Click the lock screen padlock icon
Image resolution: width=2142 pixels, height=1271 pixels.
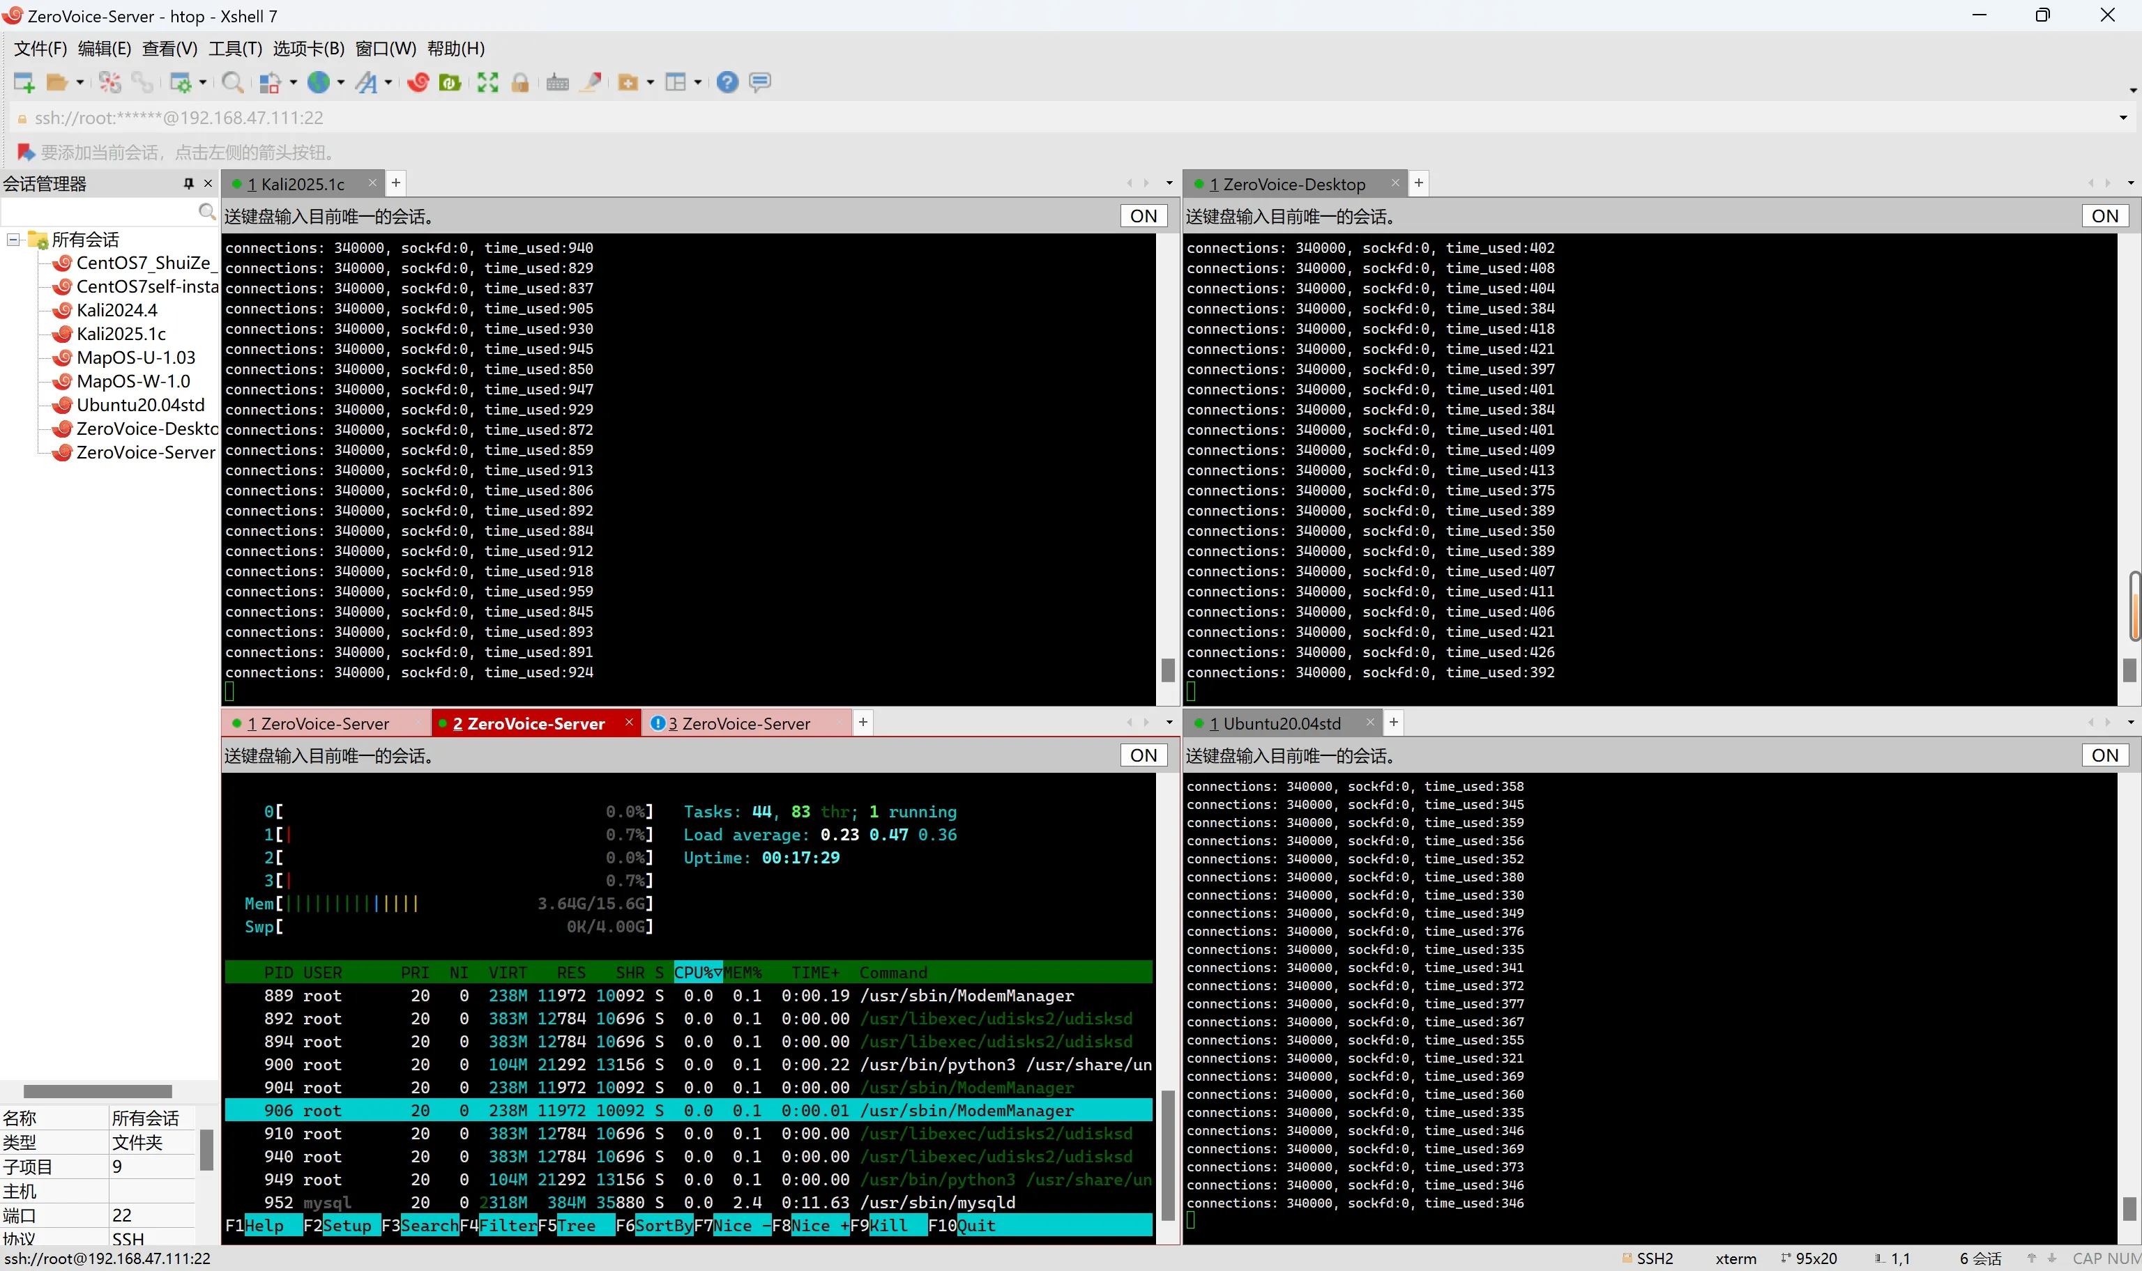pyautogui.click(x=520, y=82)
